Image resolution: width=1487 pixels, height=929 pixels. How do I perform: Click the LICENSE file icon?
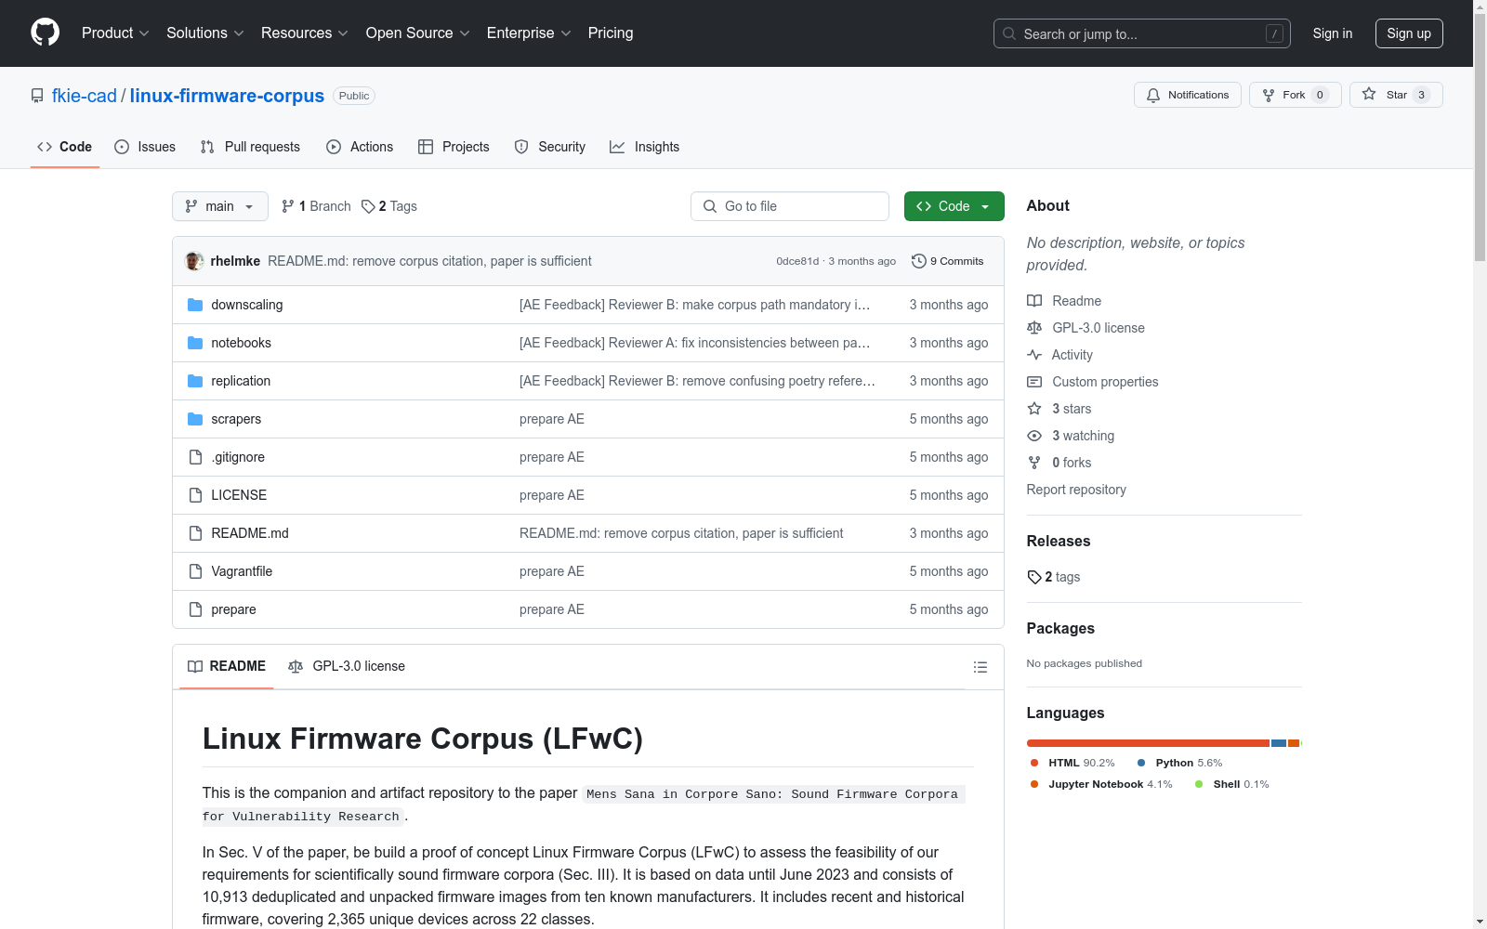(195, 495)
